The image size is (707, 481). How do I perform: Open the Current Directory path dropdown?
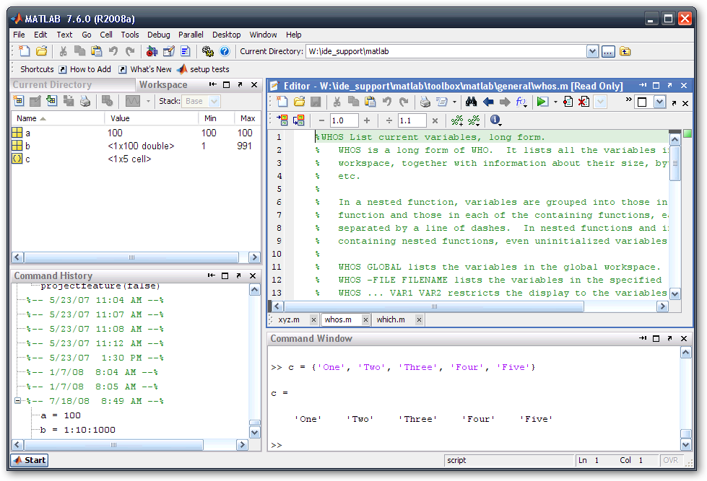[592, 51]
